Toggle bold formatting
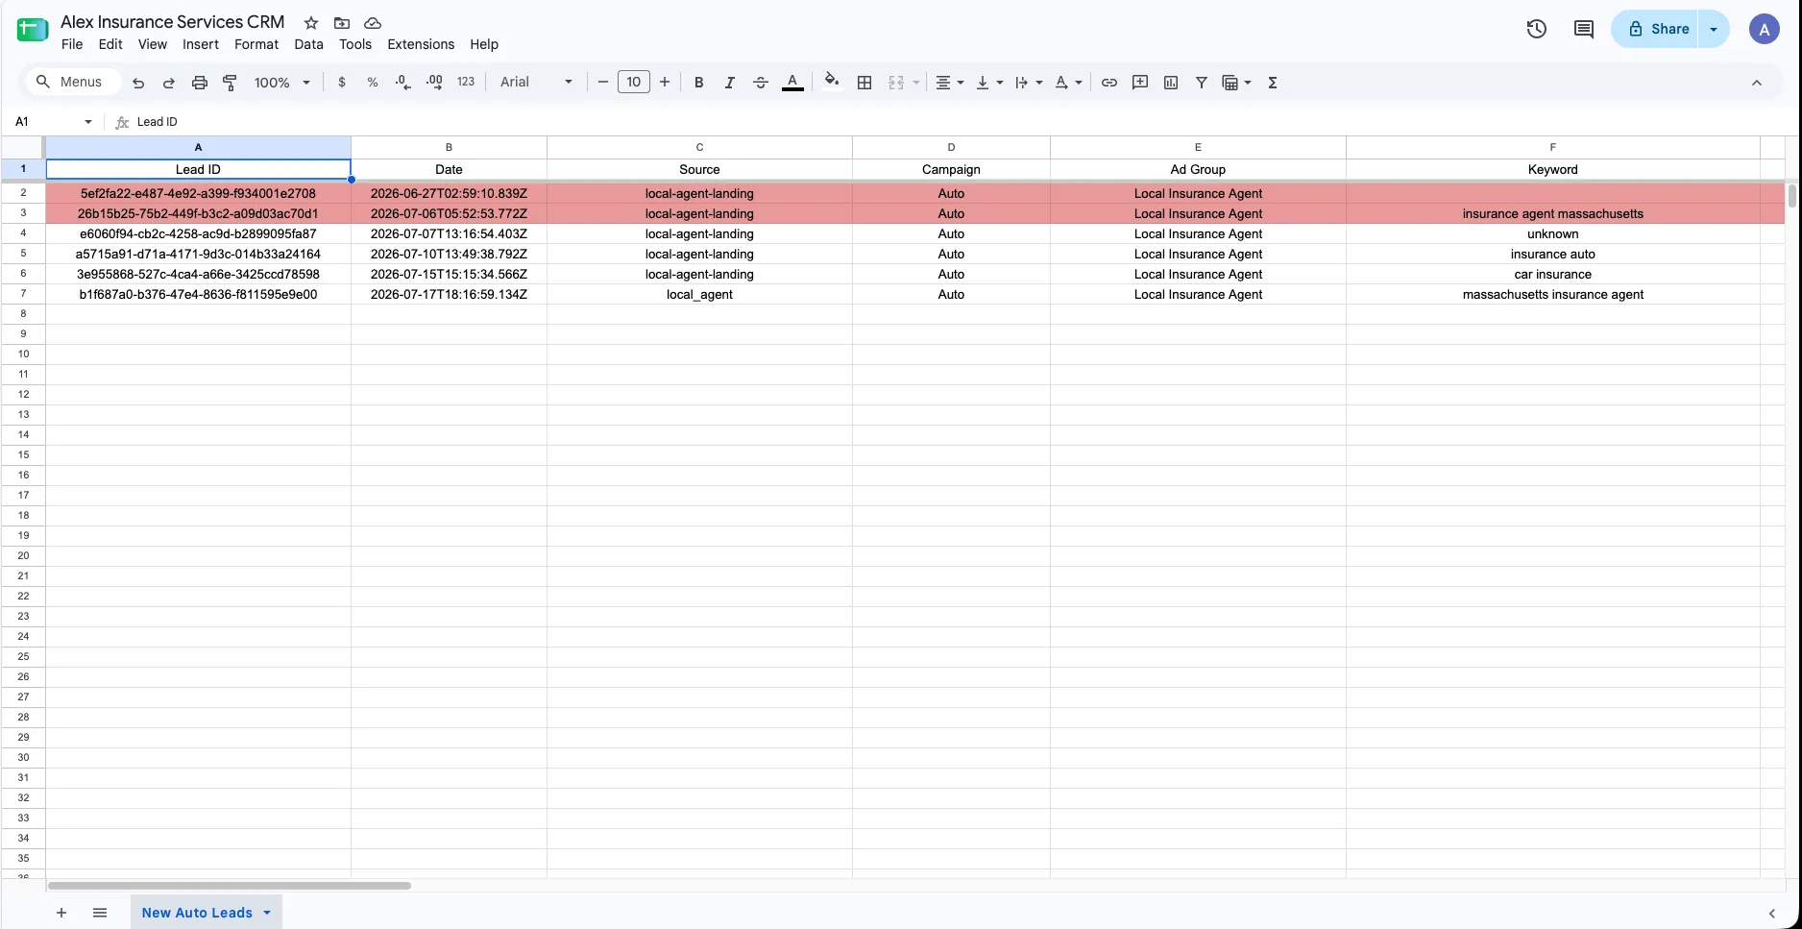1802x929 pixels. point(699,83)
